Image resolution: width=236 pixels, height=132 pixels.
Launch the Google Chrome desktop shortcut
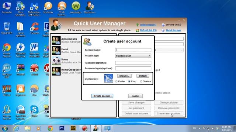pos(7,50)
